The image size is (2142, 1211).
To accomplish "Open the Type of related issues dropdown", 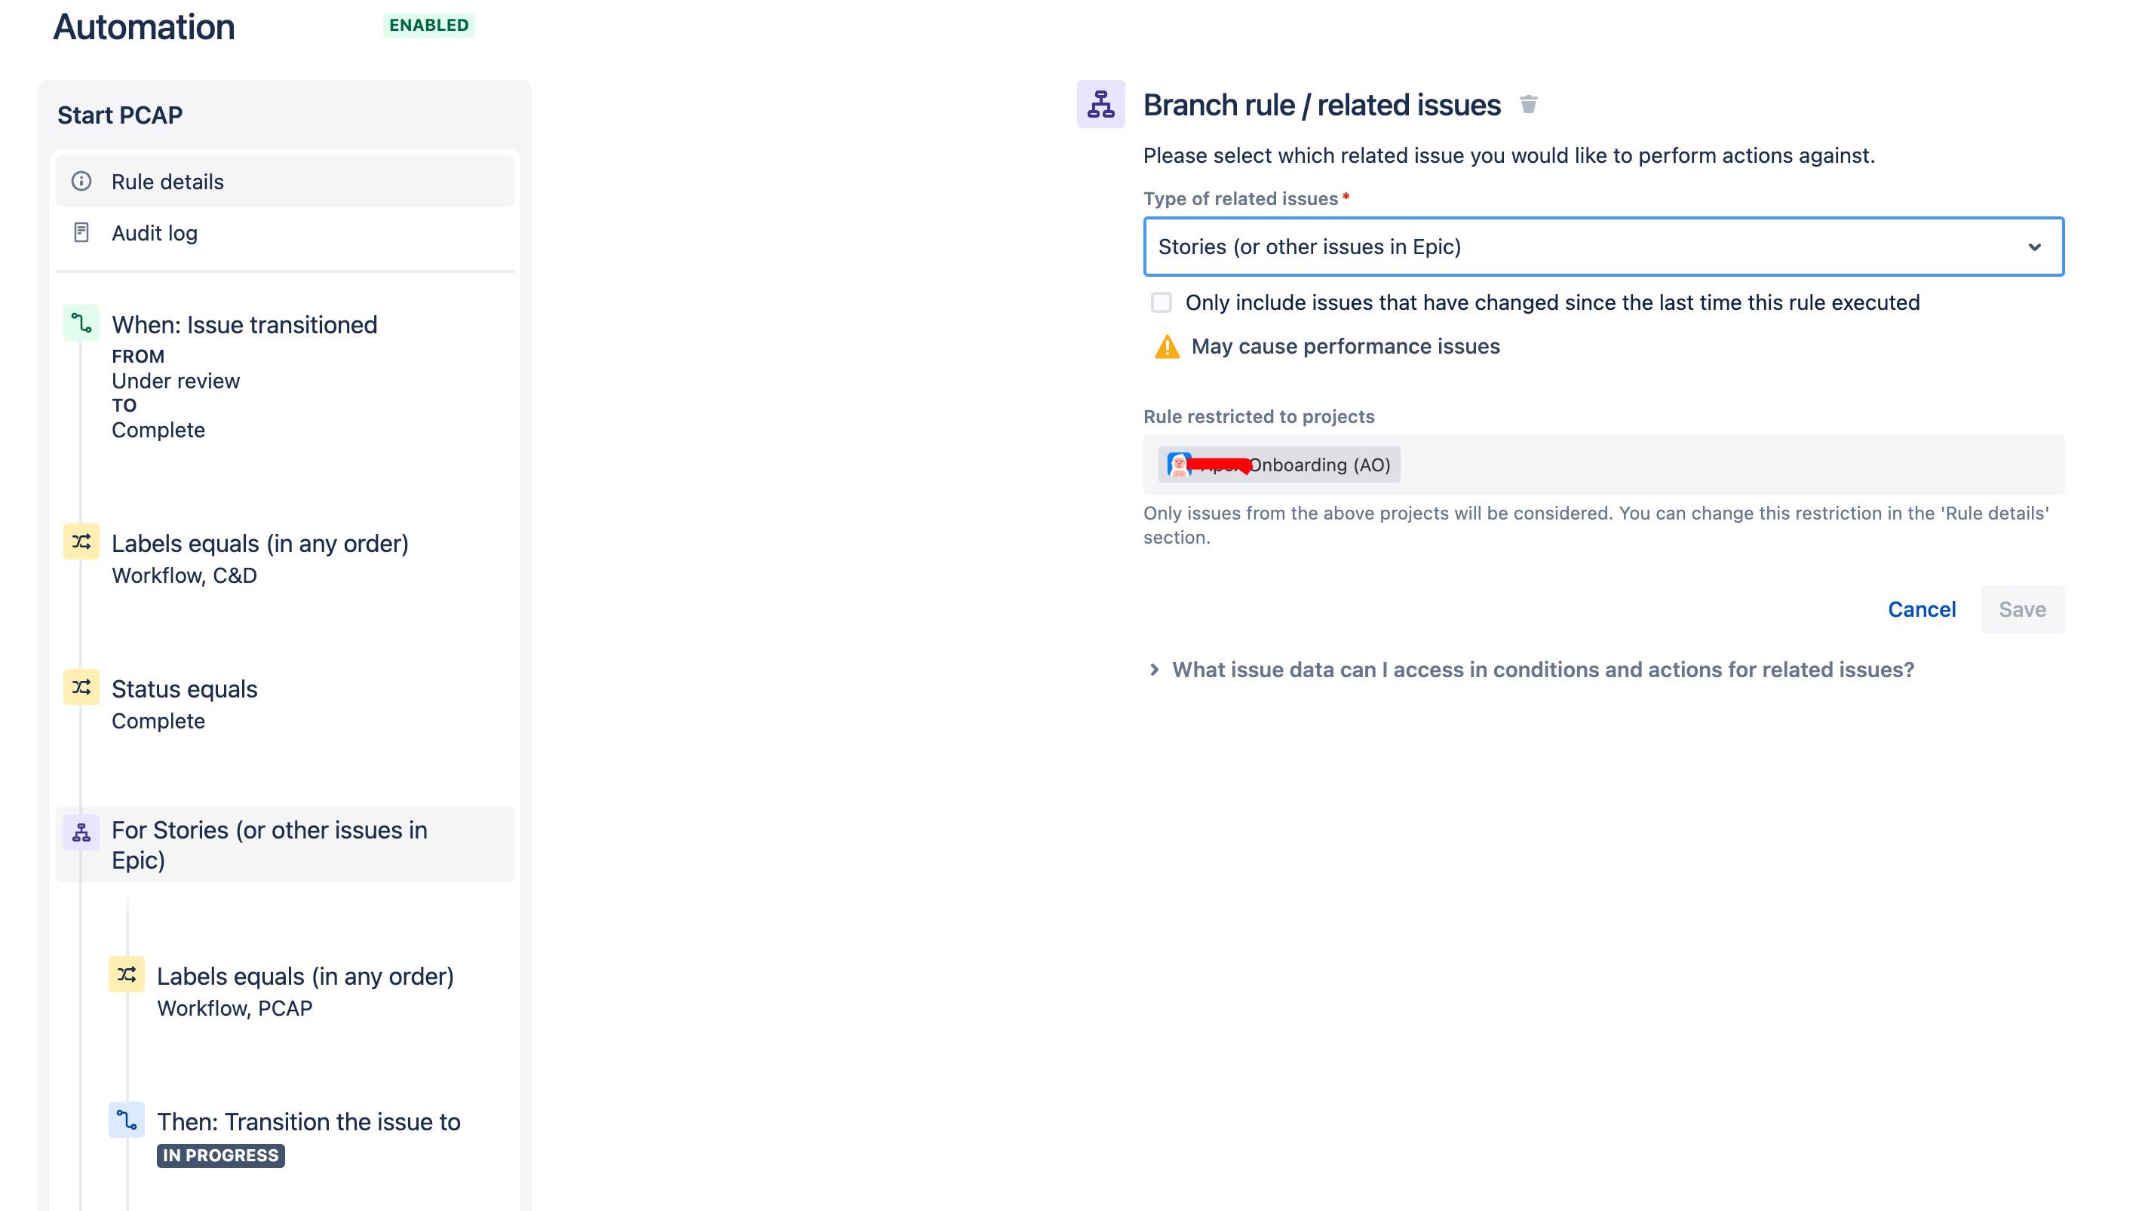I will (1603, 247).
